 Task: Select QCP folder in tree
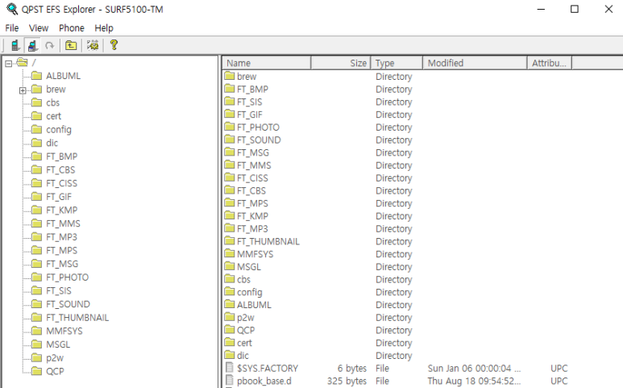55,372
